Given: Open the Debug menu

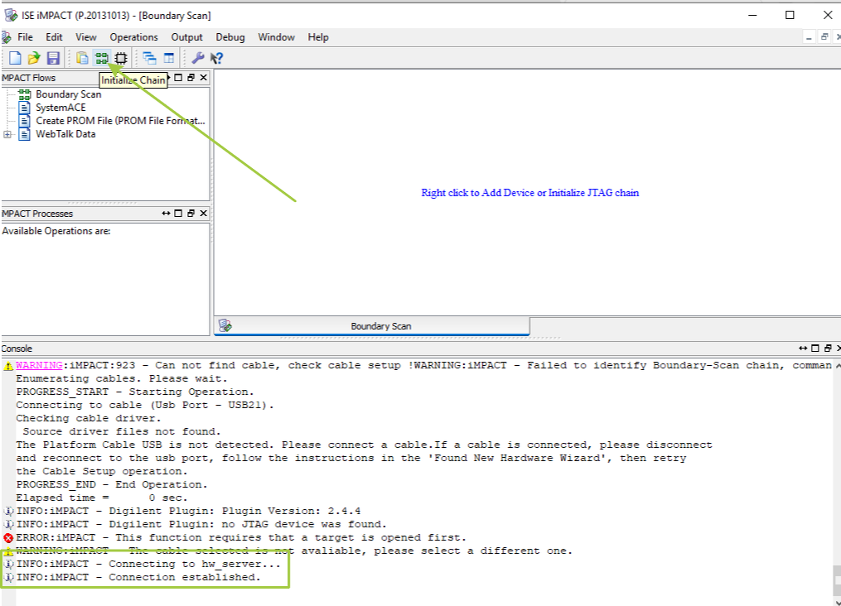Looking at the screenshot, I should tap(230, 37).
